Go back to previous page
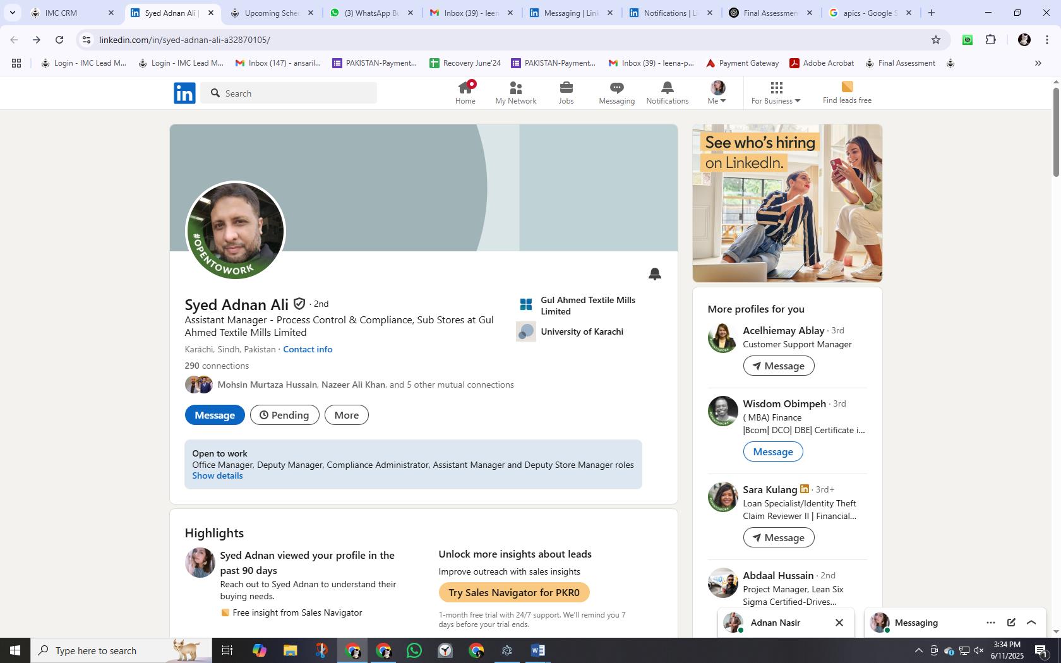The width and height of the screenshot is (1061, 663). point(14,40)
